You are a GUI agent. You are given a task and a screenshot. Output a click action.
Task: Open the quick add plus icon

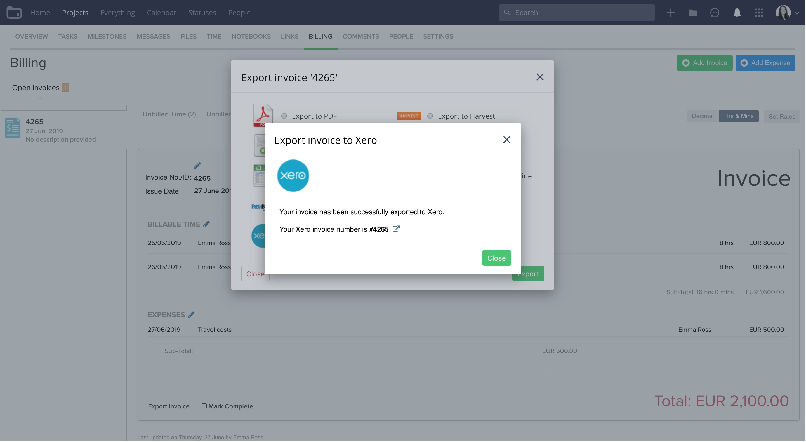click(671, 13)
